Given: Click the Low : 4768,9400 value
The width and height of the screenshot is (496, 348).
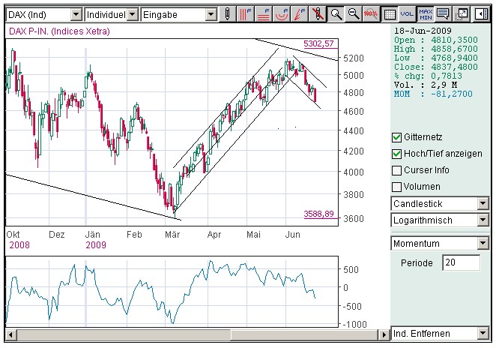Looking at the screenshot, I should point(435,58).
